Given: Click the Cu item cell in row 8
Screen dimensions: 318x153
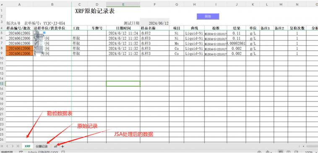Looking at the screenshot, I should click(x=177, y=49).
